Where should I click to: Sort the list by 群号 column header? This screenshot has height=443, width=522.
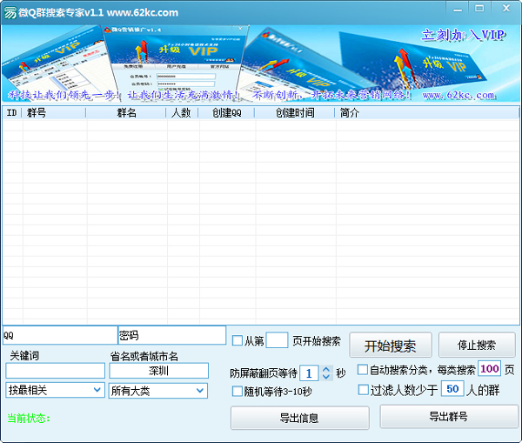pos(54,113)
